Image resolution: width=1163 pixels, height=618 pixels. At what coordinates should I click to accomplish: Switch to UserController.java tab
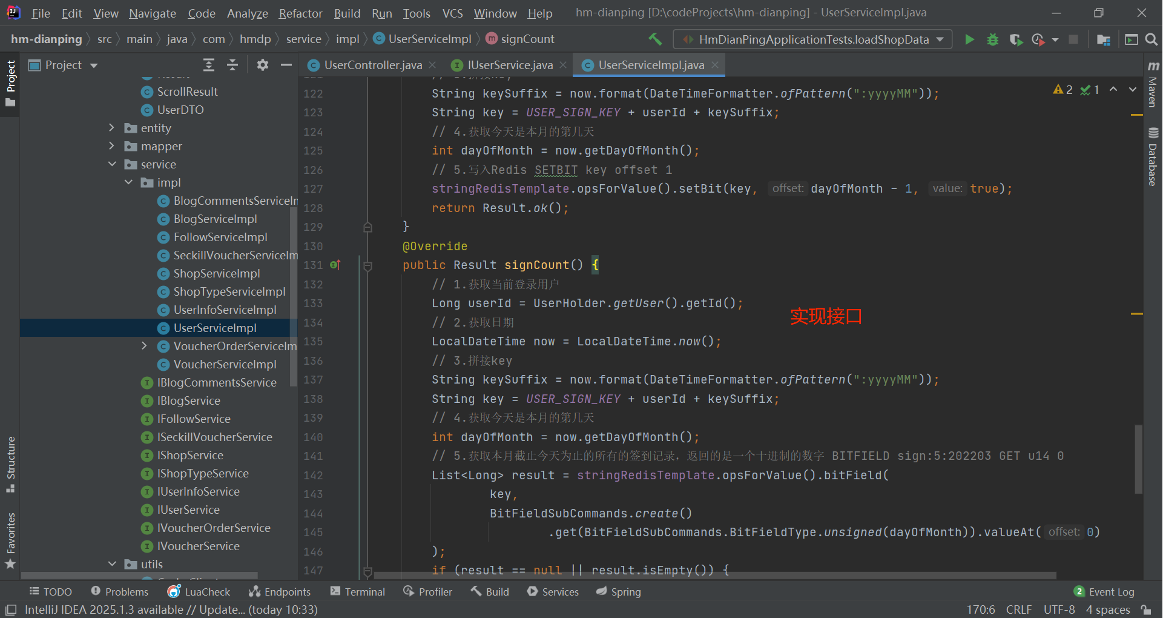tap(373, 65)
